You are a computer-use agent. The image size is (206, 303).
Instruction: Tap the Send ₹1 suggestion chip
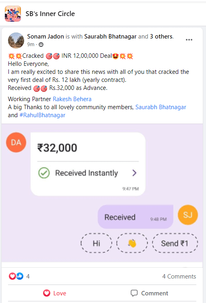click(175, 243)
